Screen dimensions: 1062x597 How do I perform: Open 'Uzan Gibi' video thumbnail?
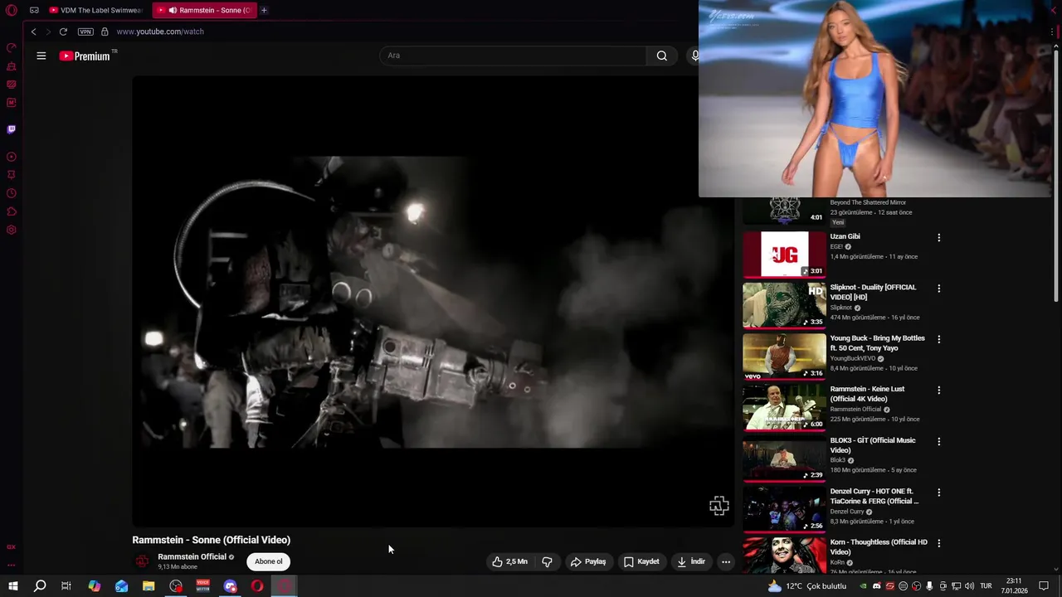pyautogui.click(x=784, y=254)
